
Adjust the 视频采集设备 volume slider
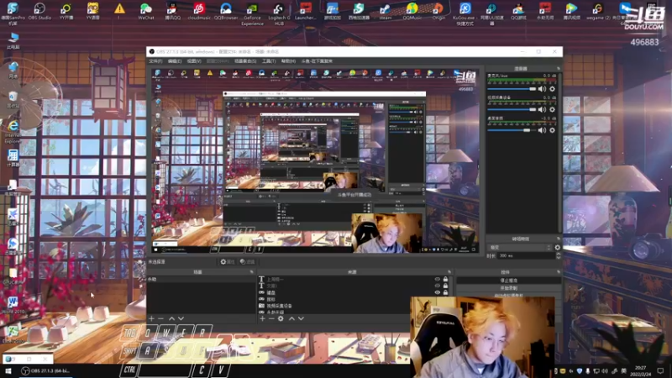coord(512,109)
